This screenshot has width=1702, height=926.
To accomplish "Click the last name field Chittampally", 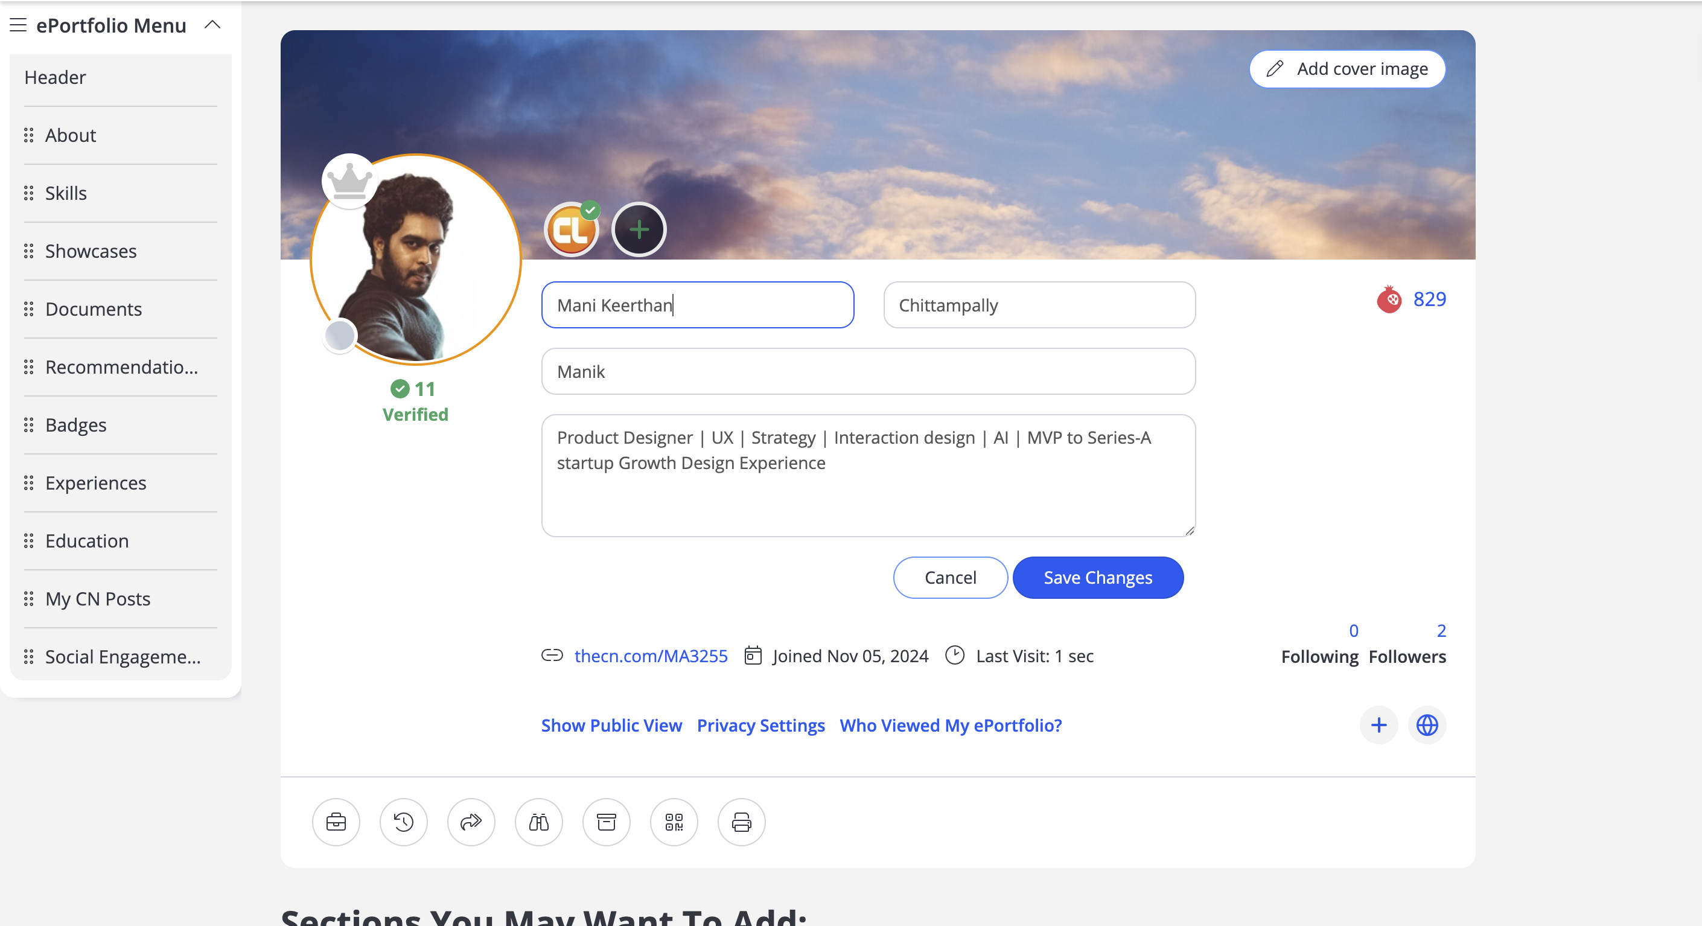I will pos(1039,305).
